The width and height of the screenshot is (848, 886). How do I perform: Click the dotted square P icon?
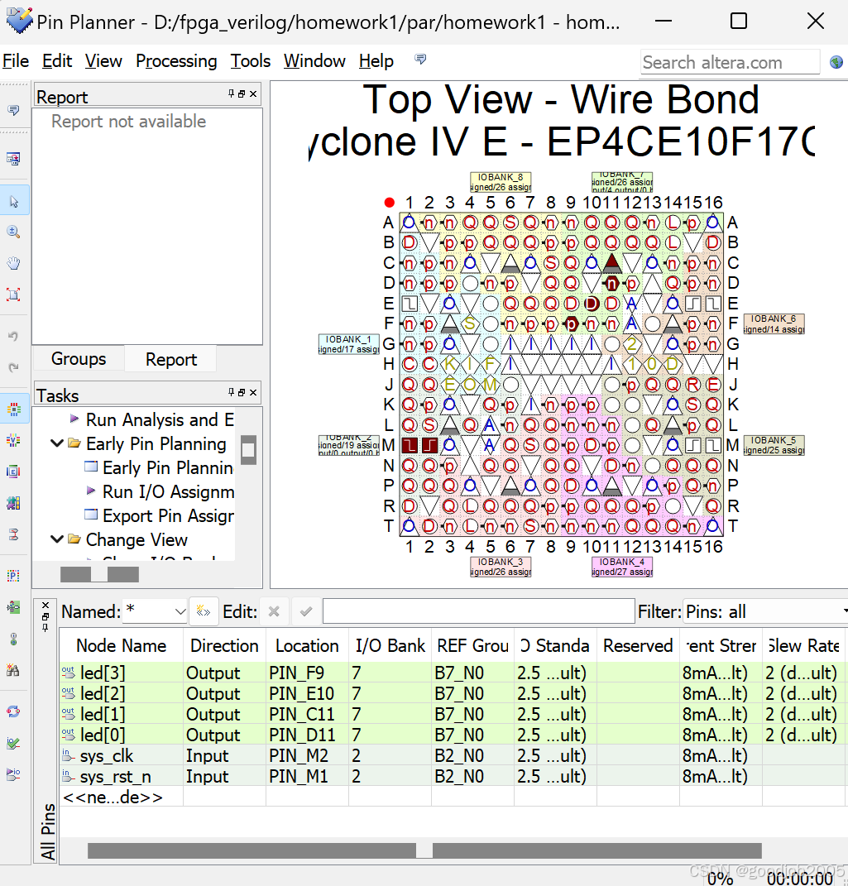click(x=13, y=576)
